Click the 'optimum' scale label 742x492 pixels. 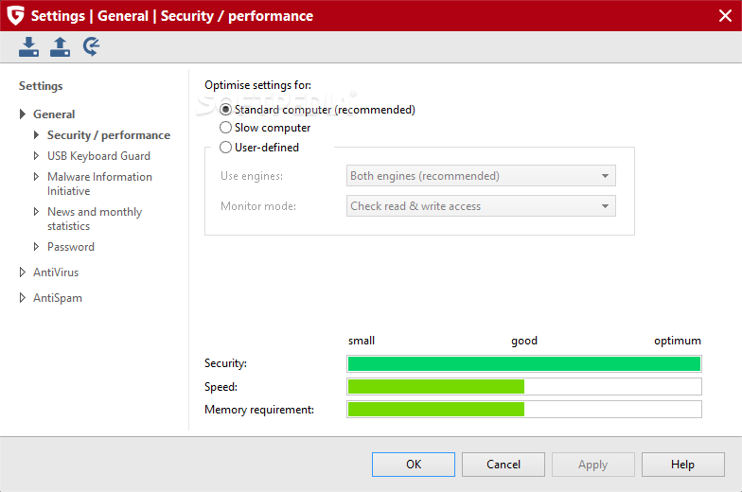click(678, 341)
